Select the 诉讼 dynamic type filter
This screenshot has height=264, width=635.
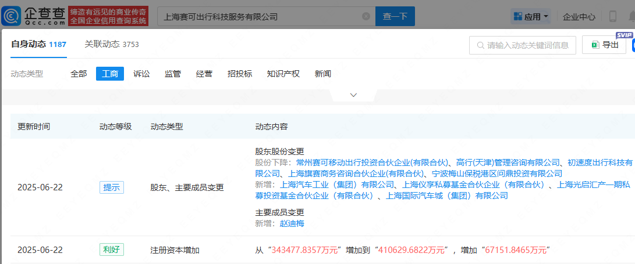pyautogui.click(x=141, y=74)
